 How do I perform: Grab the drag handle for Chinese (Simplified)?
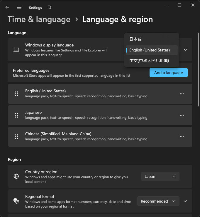[16, 137]
